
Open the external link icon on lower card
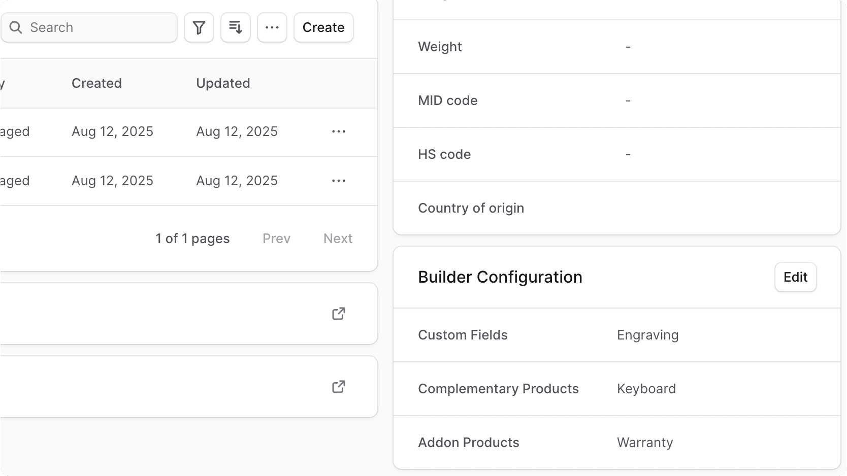(x=338, y=387)
